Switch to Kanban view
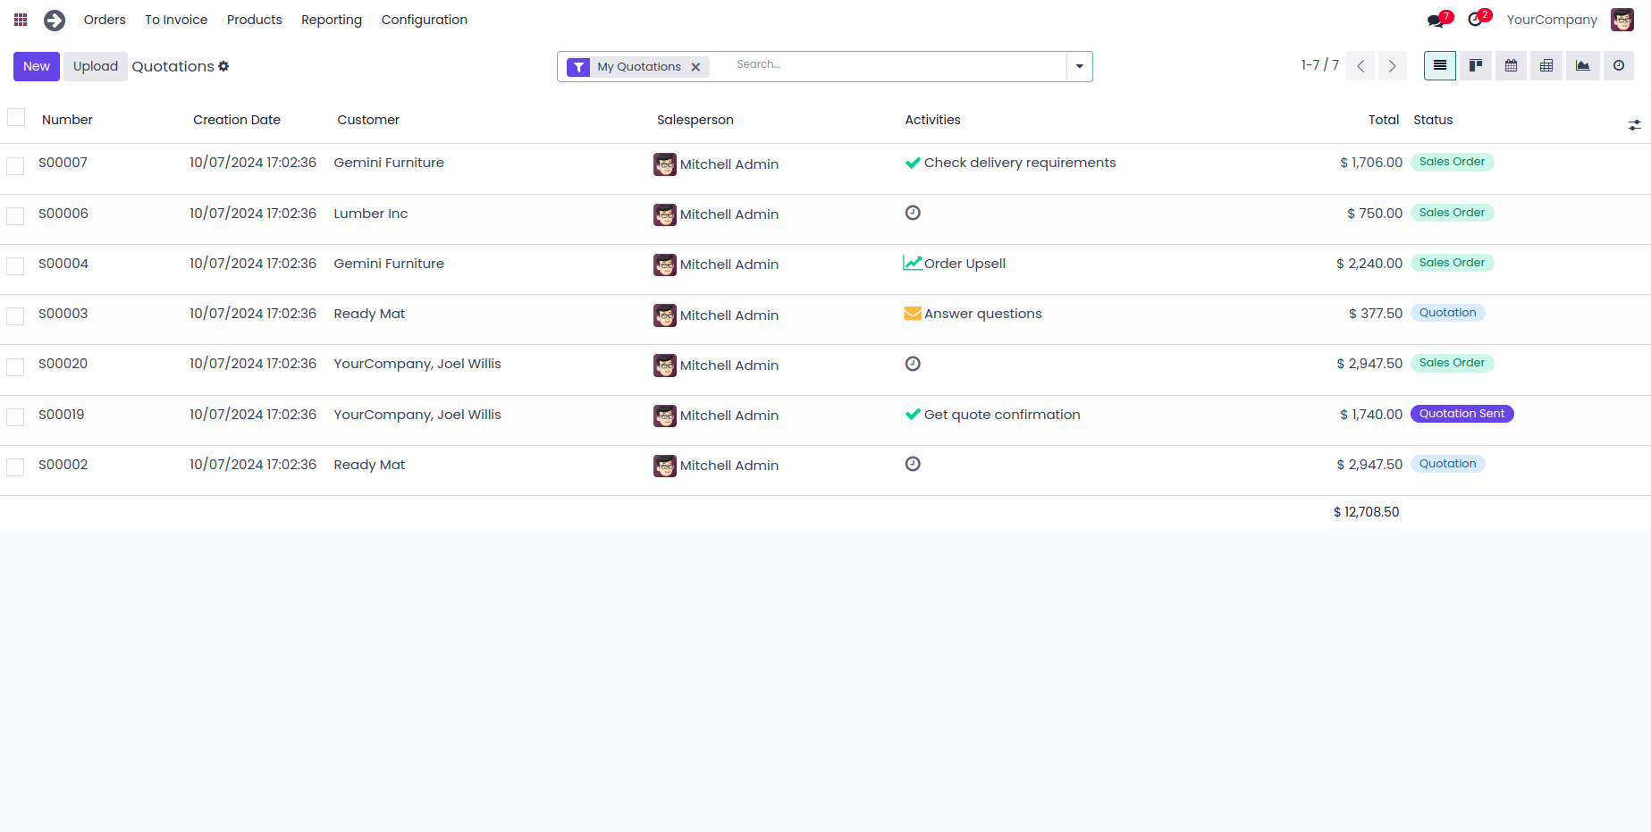 (x=1476, y=65)
